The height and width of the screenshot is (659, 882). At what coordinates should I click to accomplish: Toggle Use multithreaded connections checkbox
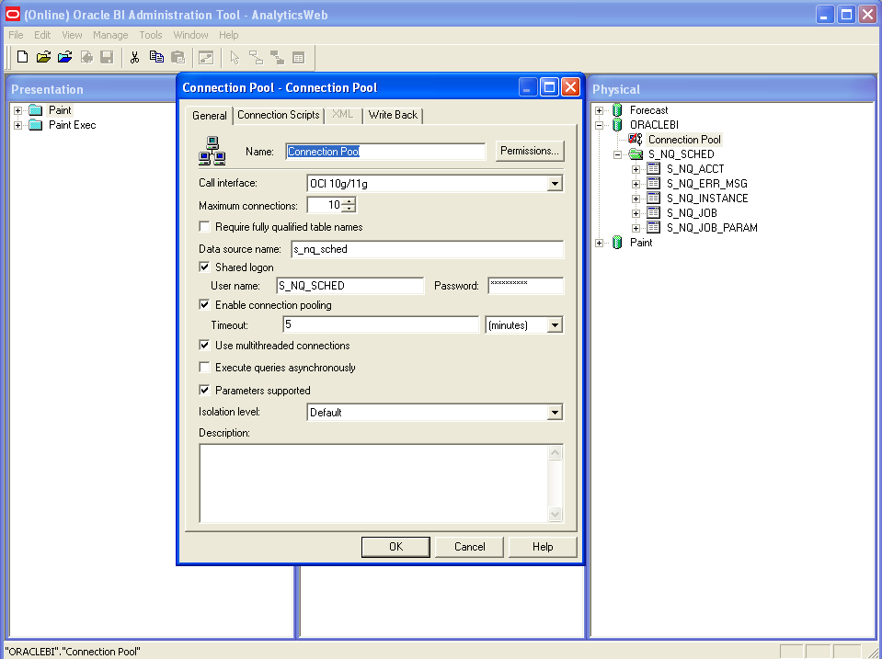[x=205, y=346]
